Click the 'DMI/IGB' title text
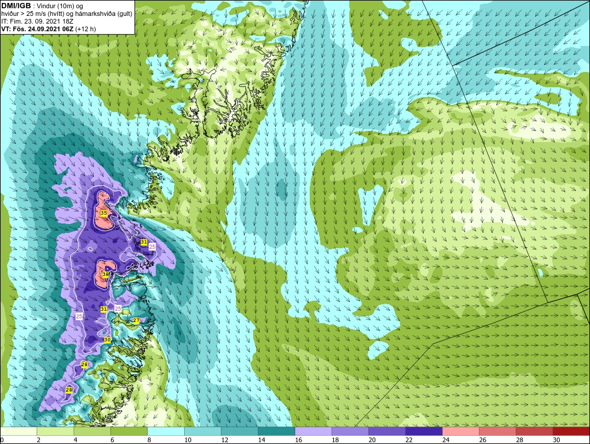 (16, 6)
